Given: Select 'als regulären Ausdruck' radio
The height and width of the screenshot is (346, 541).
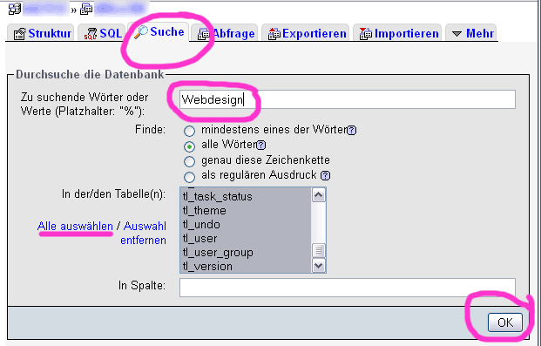Looking at the screenshot, I should point(189,177).
